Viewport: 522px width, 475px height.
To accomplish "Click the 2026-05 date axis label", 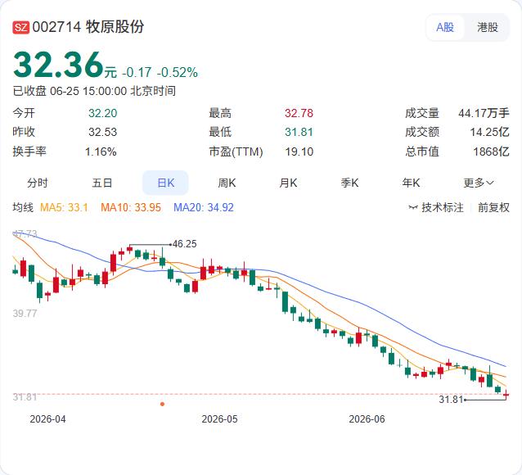I will 219,419.
